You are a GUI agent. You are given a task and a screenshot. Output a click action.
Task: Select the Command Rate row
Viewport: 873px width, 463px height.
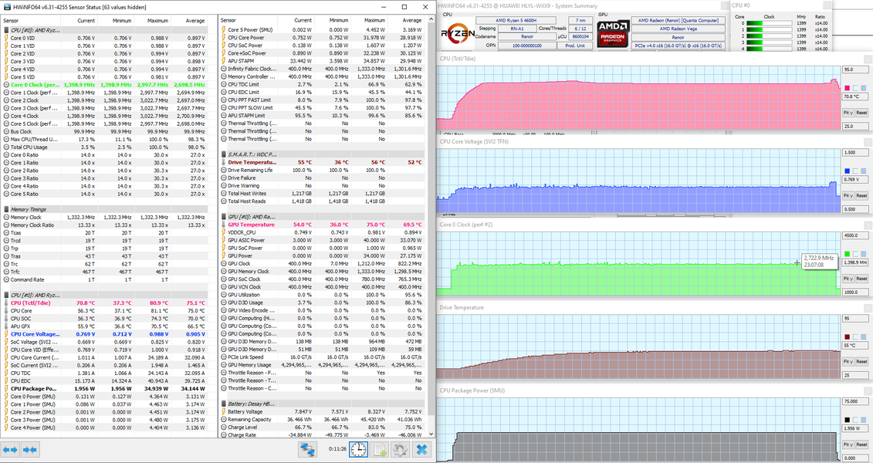(105, 280)
